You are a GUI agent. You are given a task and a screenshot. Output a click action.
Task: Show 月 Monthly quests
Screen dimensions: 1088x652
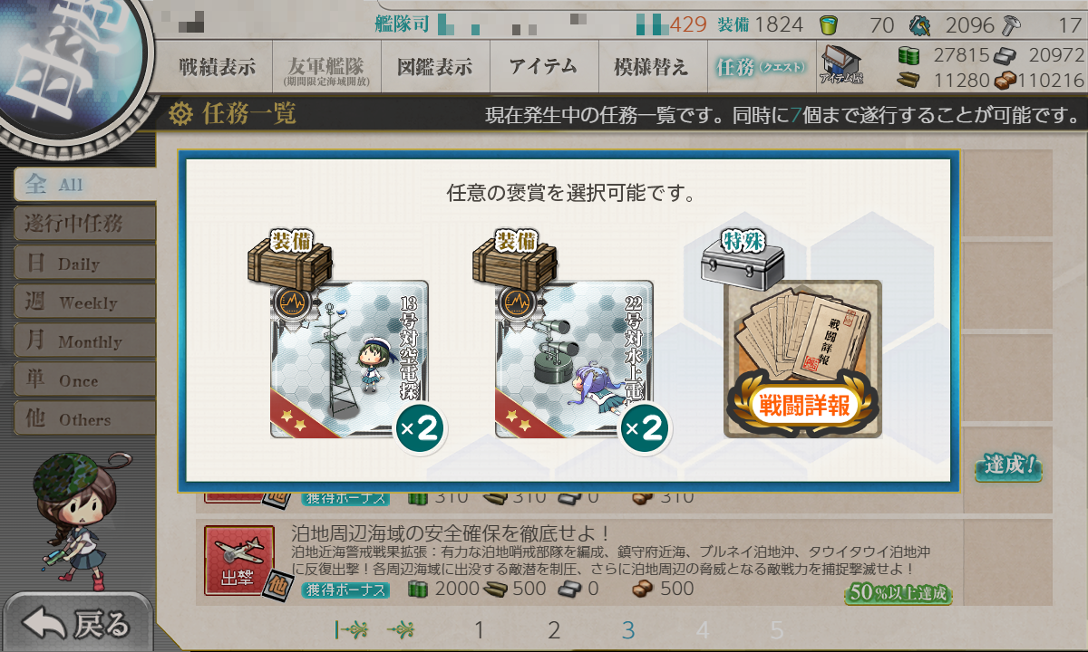pyautogui.click(x=84, y=341)
